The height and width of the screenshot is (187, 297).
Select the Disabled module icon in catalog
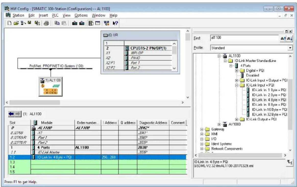pos(242,75)
